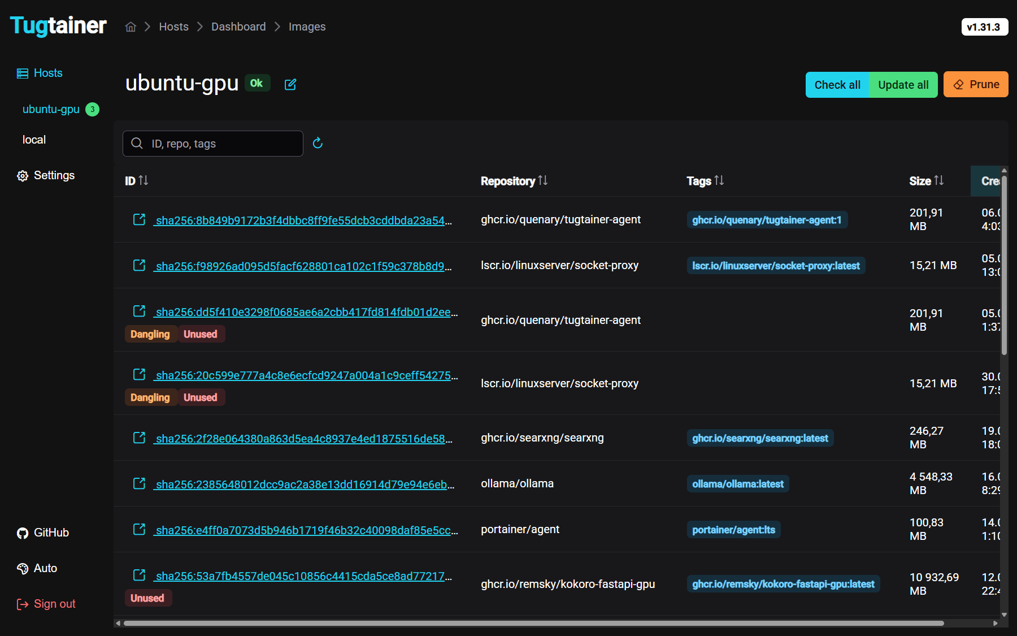Click the horizontal table scrollbar
Screen dimensions: 1017x636
click(x=533, y=623)
